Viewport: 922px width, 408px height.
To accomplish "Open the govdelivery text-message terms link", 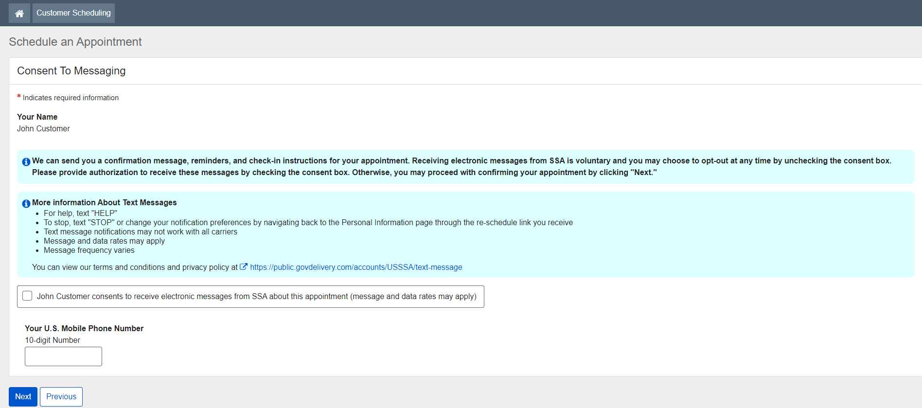I will coord(356,267).
